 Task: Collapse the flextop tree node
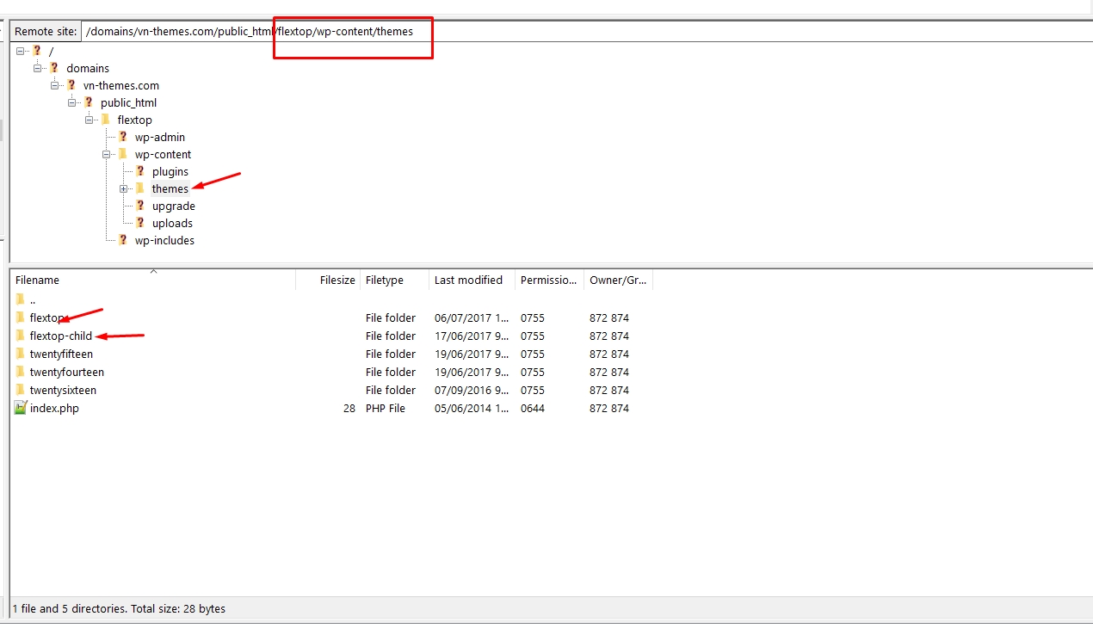[x=90, y=120]
